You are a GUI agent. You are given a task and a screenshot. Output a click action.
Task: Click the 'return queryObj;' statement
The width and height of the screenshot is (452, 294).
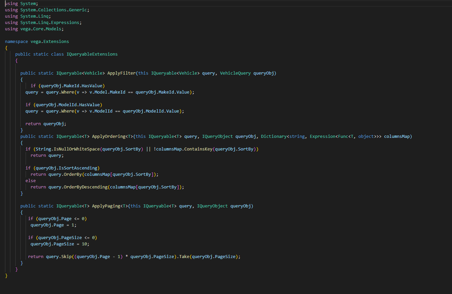(46, 124)
